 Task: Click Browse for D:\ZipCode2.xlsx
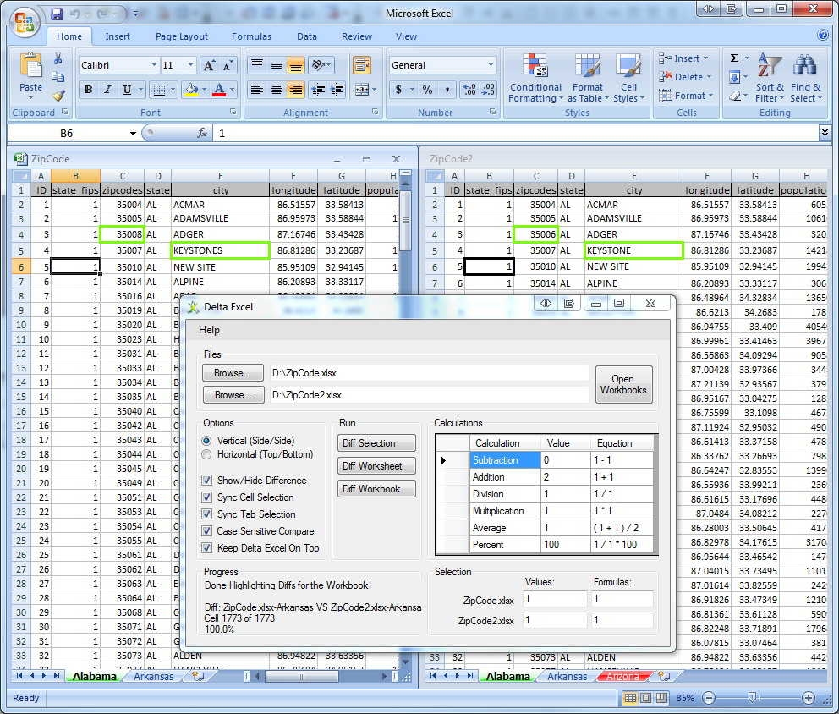click(233, 395)
